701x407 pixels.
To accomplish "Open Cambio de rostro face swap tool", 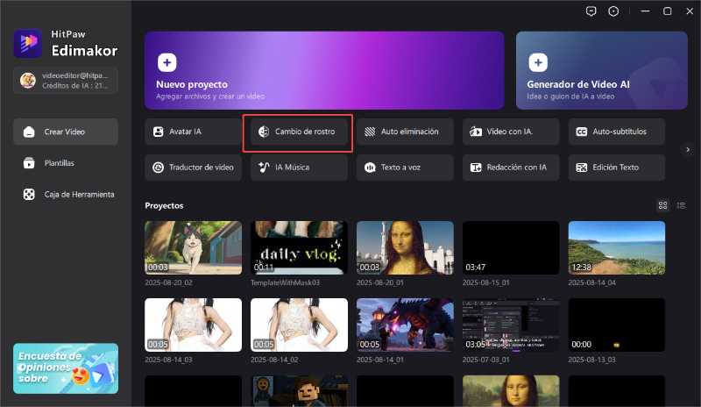I will pos(299,132).
